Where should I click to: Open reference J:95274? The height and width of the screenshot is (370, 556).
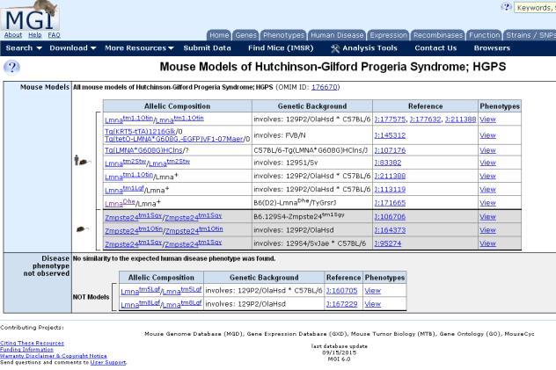[x=388, y=243]
